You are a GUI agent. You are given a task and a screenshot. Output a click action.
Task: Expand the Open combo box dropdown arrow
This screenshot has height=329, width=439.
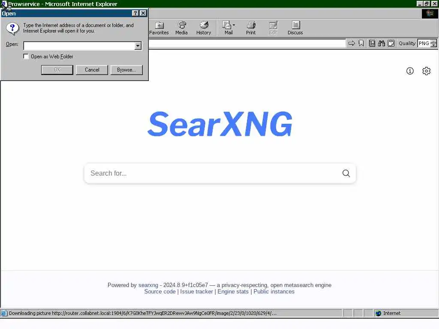138,46
